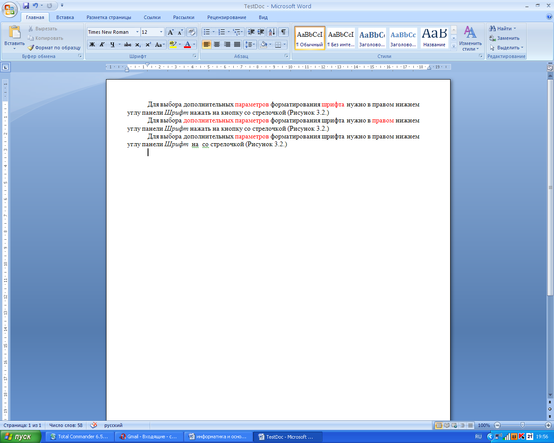Open the Start (пуск) menu
The image size is (554, 443).
pyautogui.click(x=21, y=437)
